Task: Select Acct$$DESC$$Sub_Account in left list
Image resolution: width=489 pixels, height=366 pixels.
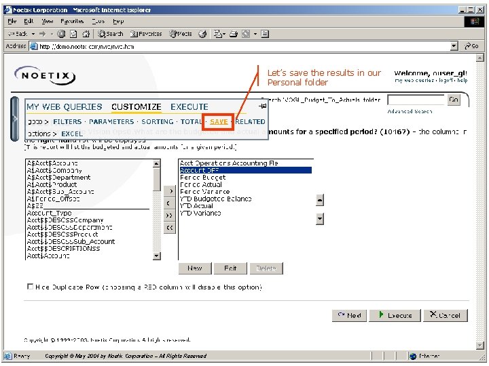Action: click(71, 241)
